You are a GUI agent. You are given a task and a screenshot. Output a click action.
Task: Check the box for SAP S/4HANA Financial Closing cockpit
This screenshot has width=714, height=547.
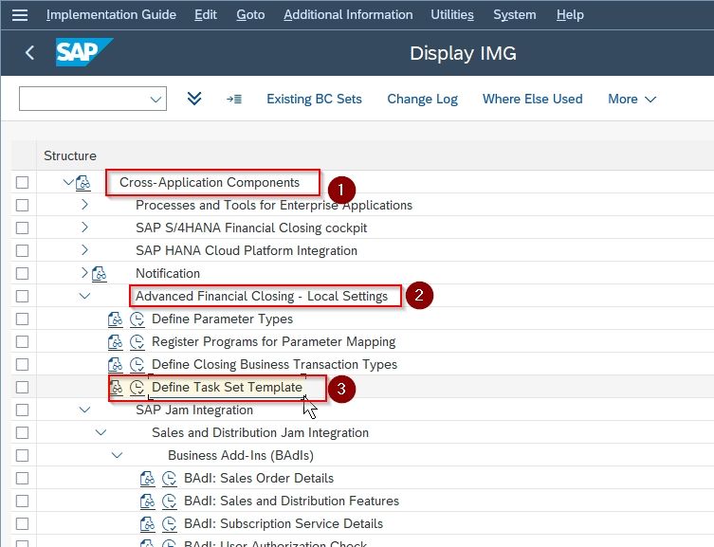click(x=23, y=228)
